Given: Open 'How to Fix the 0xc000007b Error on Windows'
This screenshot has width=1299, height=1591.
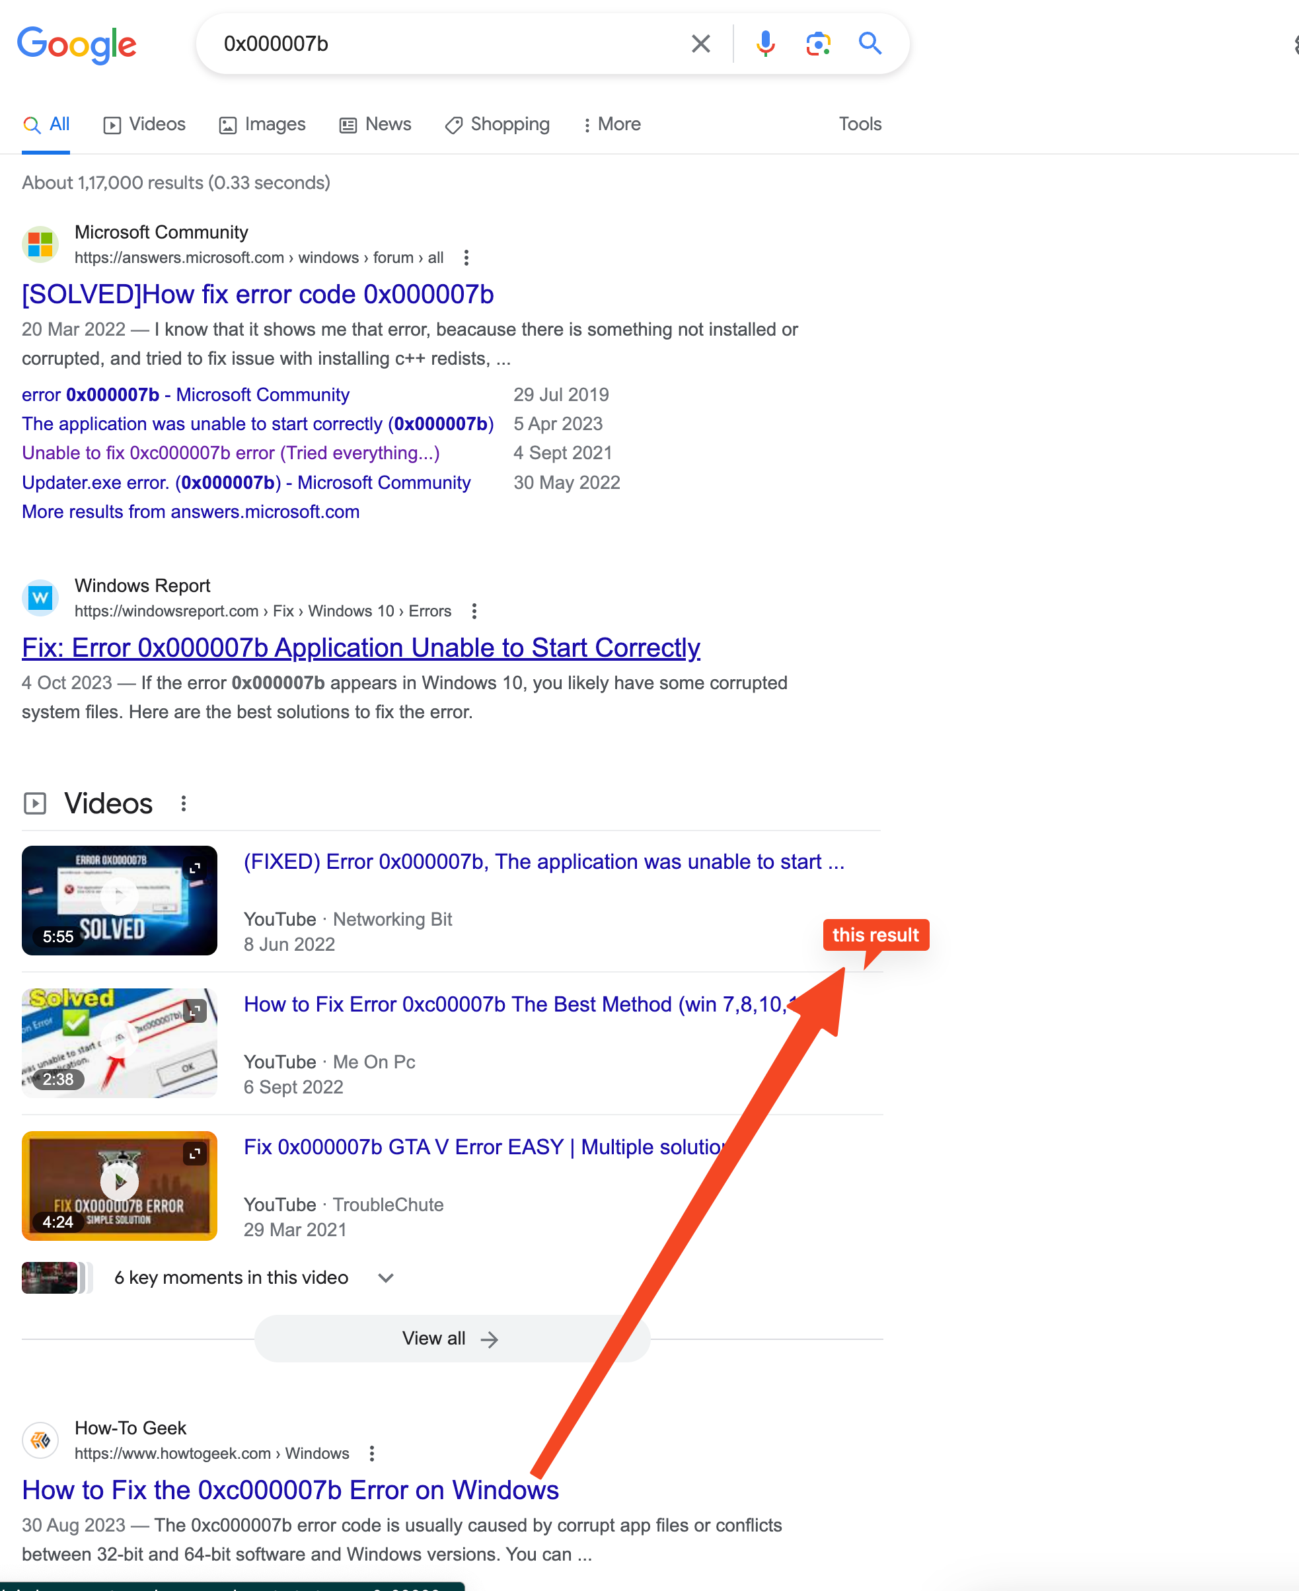Looking at the screenshot, I should pyautogui.click(x=290, y=1490).
